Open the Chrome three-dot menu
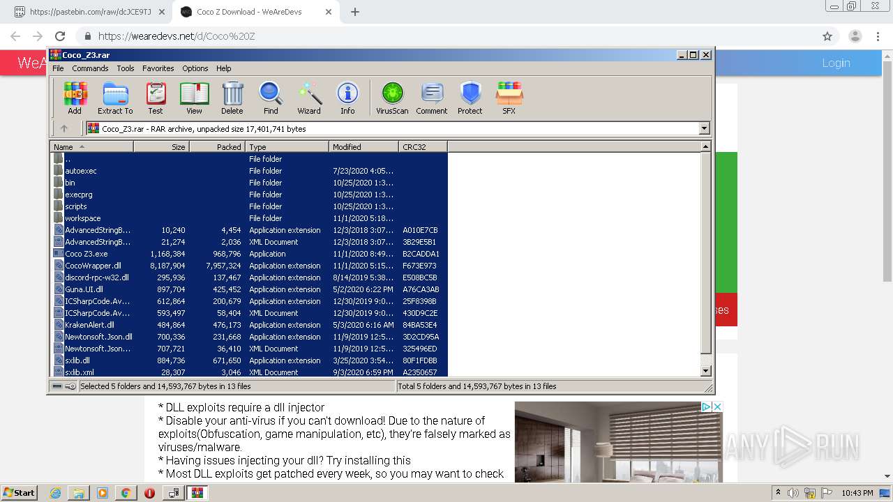The image size is (893, 502). [x=879, y=36]
